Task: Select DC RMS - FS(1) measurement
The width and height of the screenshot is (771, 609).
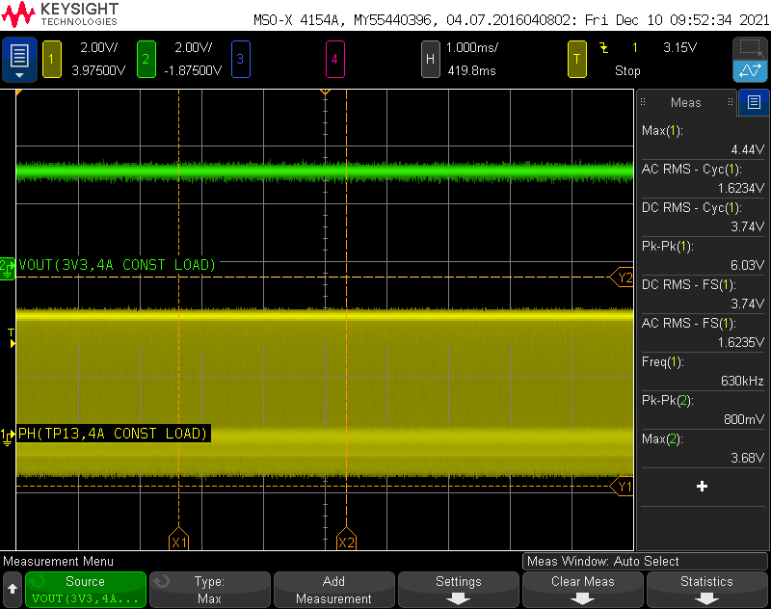Action: (x=703, y=294)
